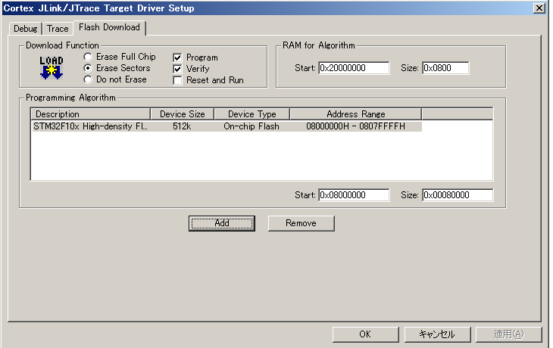Focus the RAM for Algorithm Start field
The image size is (553, 348).
354,68
